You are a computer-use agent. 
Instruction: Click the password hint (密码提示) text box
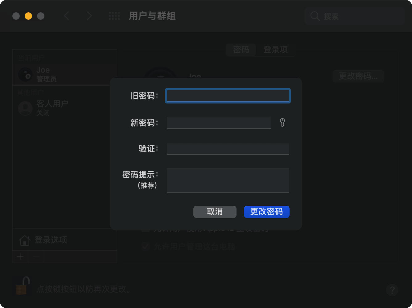click(x=228, y=180)
